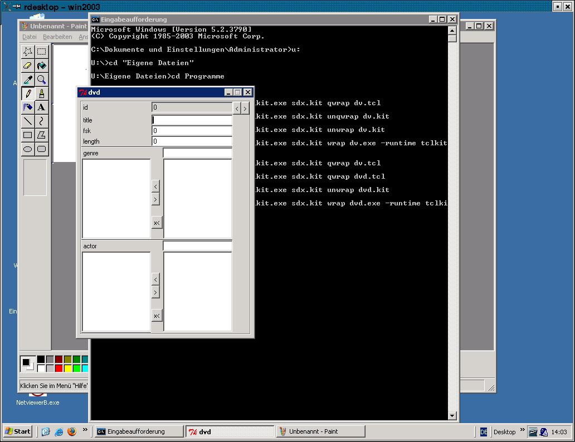Click the foreground/background color indicator in Paint
Viewport: 575px width, 442px height.
coord(27,364)
